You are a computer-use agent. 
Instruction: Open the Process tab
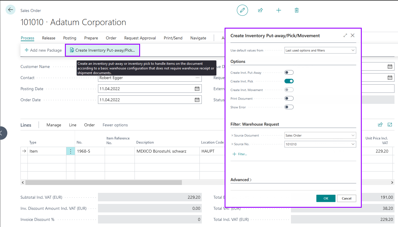tap(27, 38)
